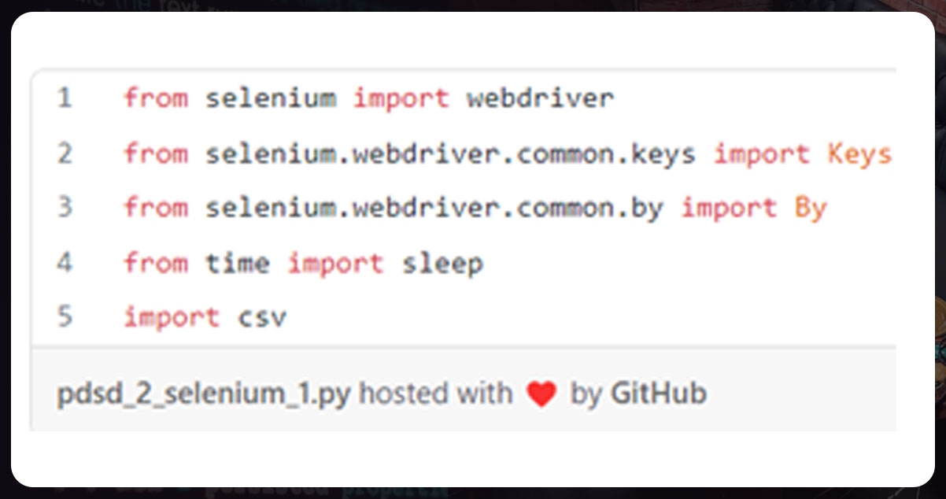The height and width of the screenshot is (499, 946).
Task: Click the word webdriver on line 1
Action: pyautogui.click(x=540, y=98)
